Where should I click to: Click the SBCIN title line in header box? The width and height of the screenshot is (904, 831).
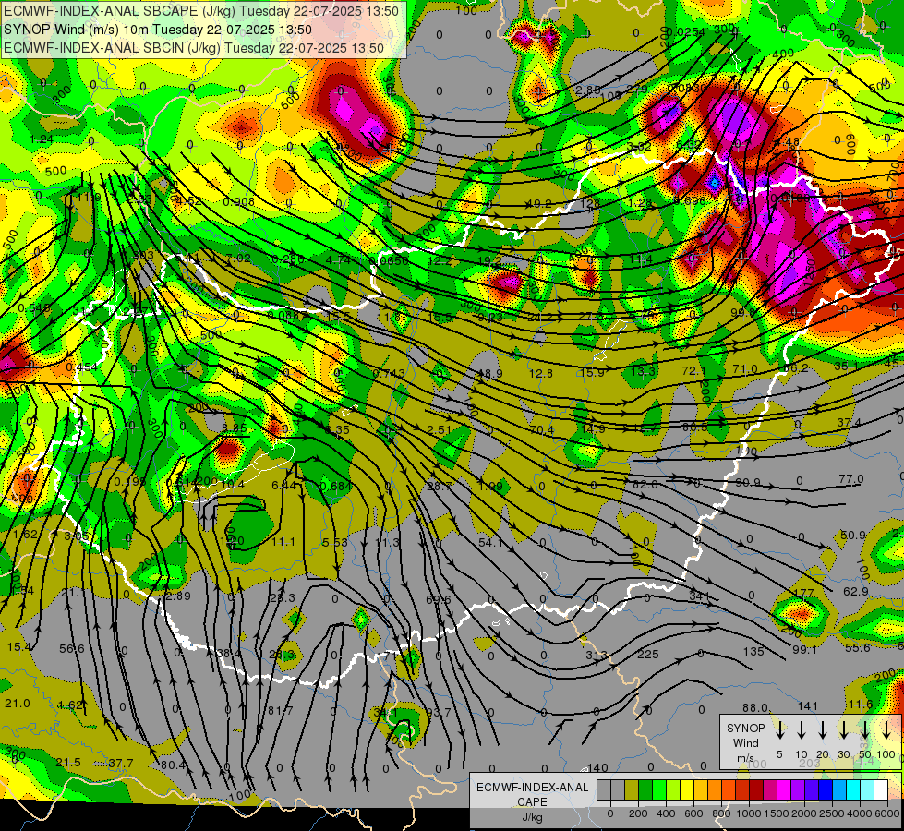(x=194, y=48)
